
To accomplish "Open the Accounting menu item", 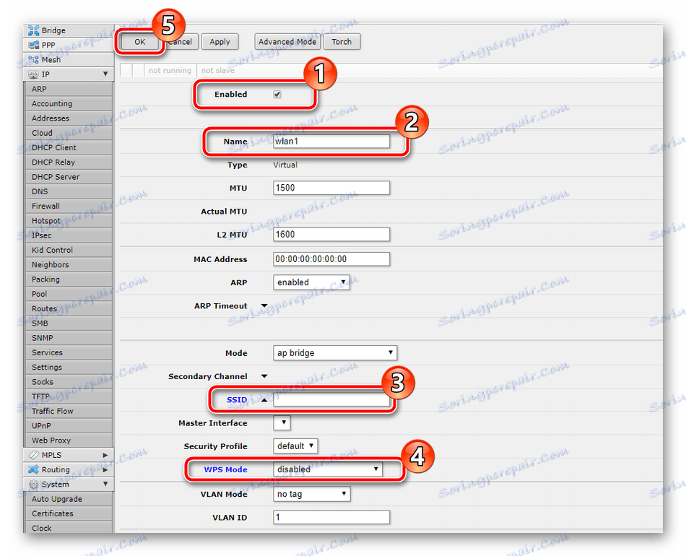I will pos(69,104).
